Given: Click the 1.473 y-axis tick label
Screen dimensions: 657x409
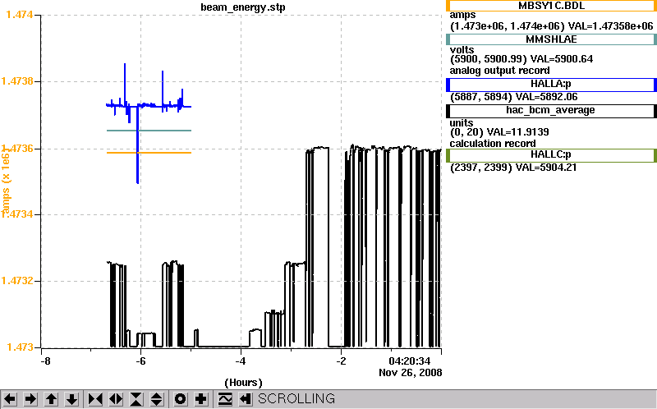Looking at the screenshot, I should tap(20, 347).
